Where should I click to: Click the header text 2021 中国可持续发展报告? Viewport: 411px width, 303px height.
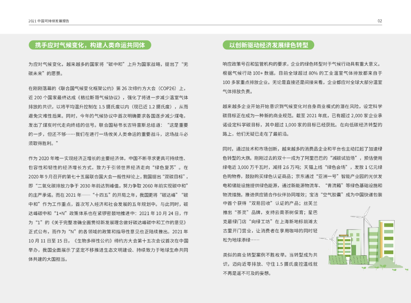point(49,21)
